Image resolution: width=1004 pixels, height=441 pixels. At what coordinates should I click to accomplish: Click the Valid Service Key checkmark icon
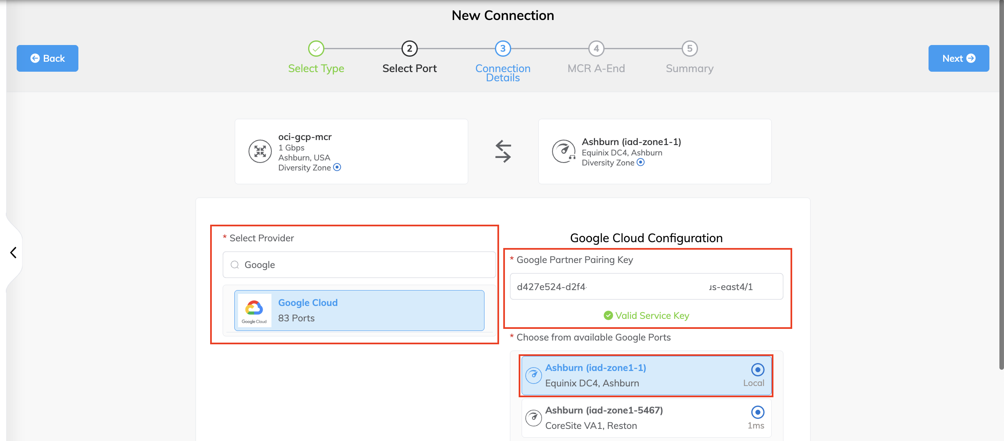[608, 316]
